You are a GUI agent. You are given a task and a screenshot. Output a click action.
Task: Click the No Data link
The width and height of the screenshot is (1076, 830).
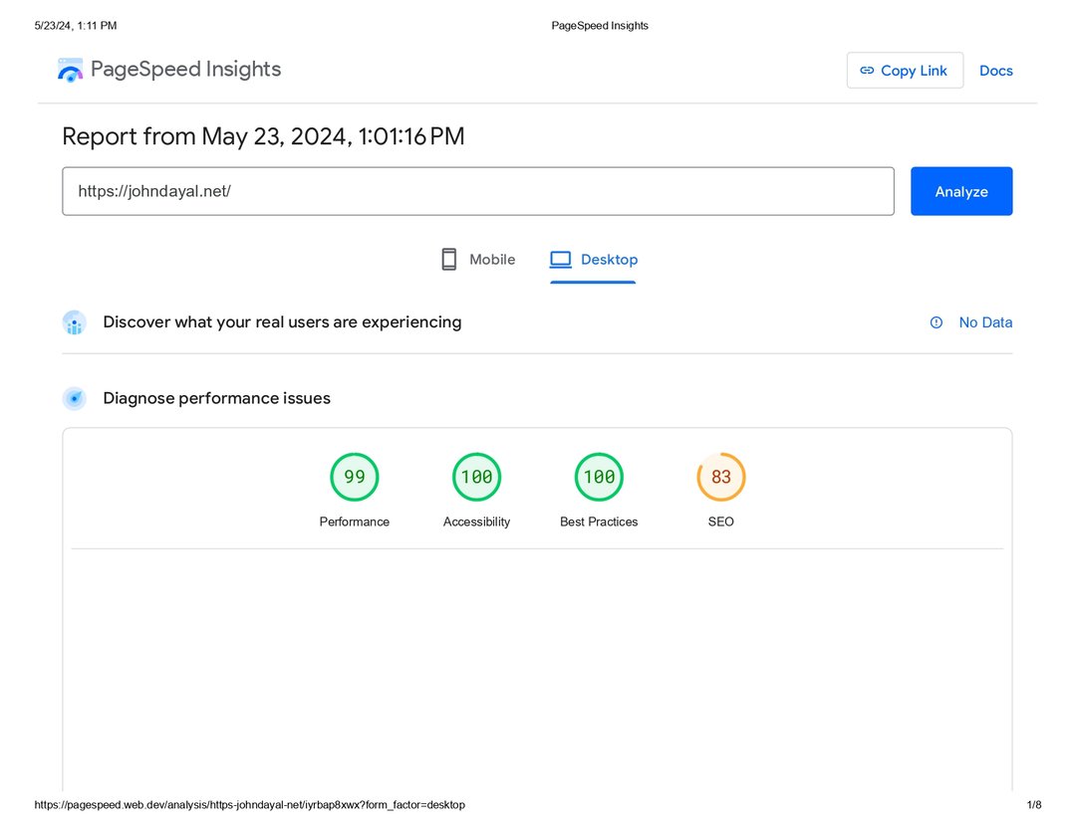[x=985, y=322]
